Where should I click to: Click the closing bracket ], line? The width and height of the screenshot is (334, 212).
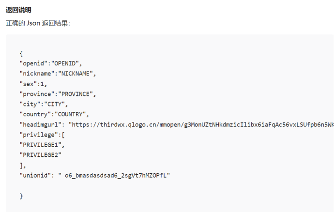click(23, 165)
